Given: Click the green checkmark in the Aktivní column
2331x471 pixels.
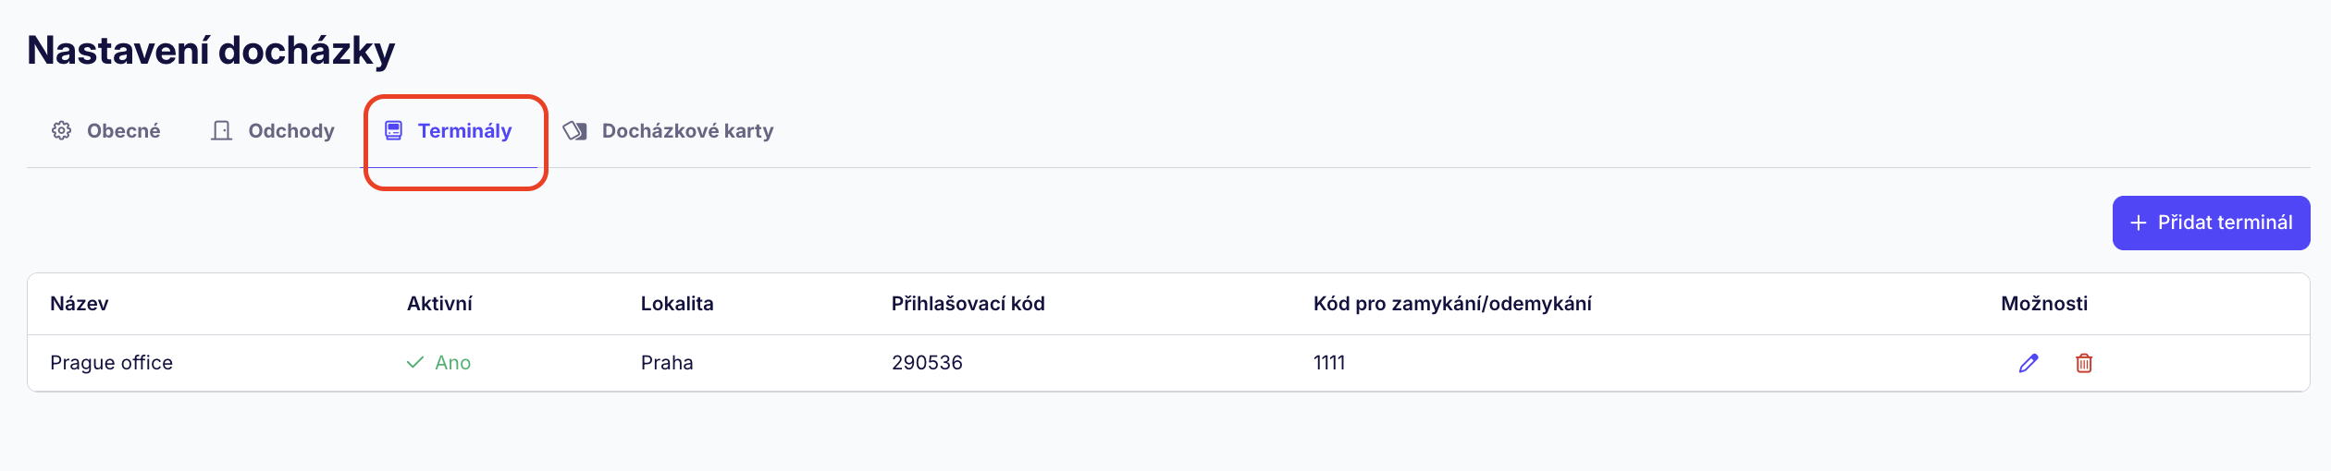Looking at the screenshot, I should pos(415,363).
